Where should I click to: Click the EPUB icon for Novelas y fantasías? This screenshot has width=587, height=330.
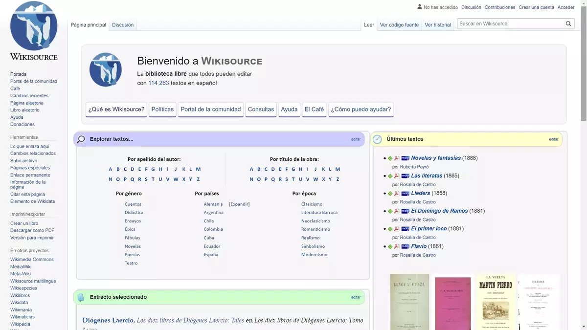point(390,158)
